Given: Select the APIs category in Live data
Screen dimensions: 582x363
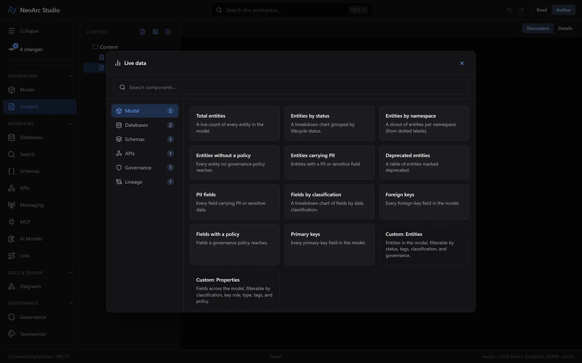Looking at the screenshot, I should [145, 154].
